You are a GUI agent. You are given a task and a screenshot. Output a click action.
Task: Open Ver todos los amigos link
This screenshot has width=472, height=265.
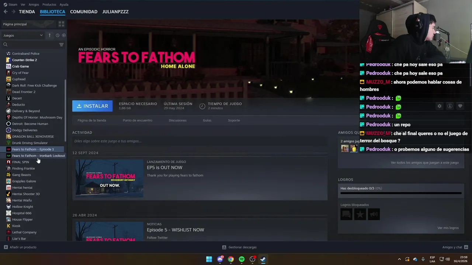425,162
